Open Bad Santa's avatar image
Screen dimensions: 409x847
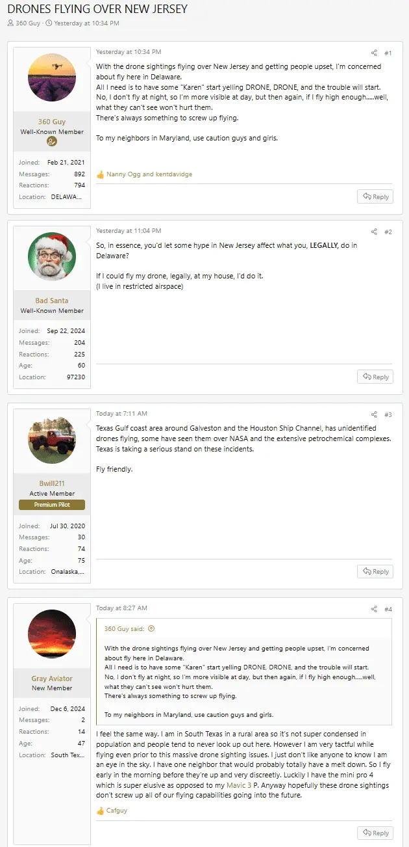(52, 256)
